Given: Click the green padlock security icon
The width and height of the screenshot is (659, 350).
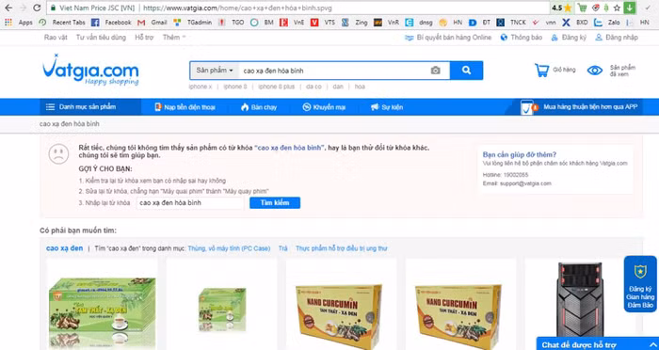Looking at the screenshot, I should click(x=53, y=8).
